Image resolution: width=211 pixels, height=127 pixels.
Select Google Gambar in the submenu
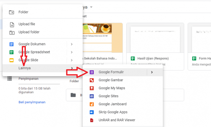(123, 80)
